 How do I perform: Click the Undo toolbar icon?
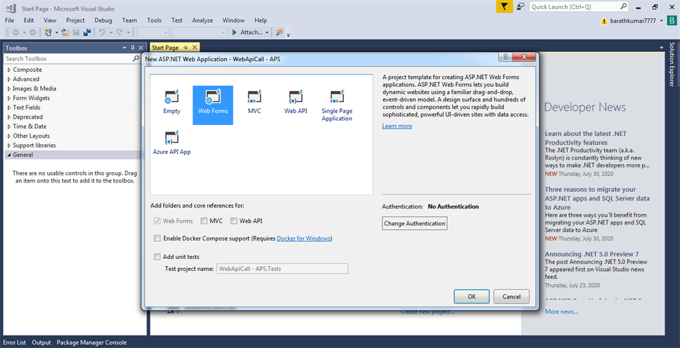[102, 32]
